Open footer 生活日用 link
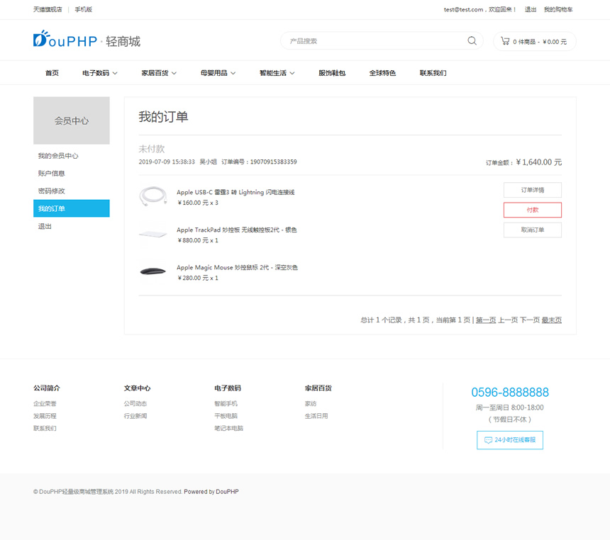Image resolution: width=610 pixels, height=540 pixels. pyautogui.click(x=316, y=416)
